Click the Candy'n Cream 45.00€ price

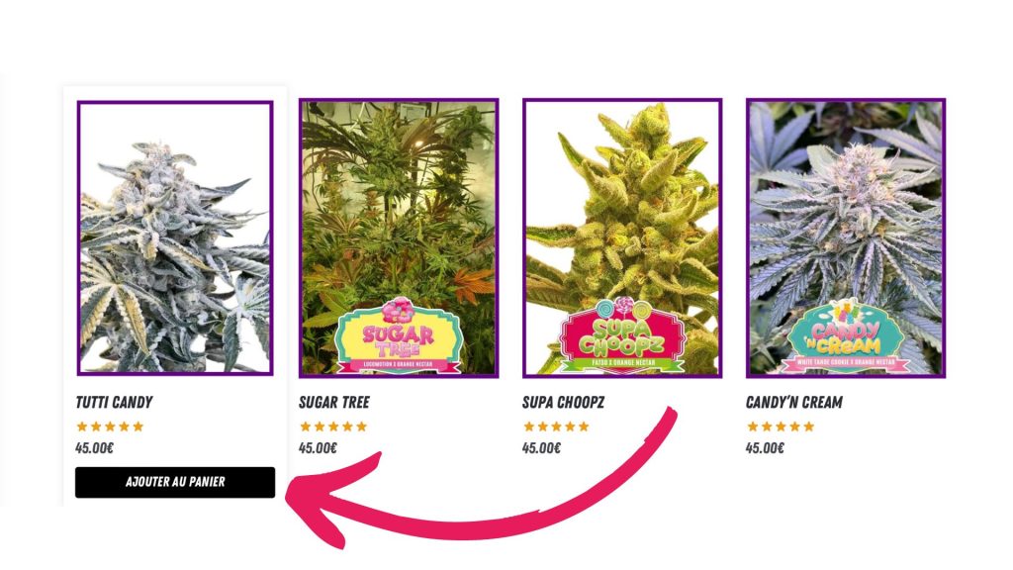tap(765, 448)
